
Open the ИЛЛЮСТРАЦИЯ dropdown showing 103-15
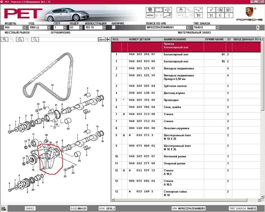104,27
